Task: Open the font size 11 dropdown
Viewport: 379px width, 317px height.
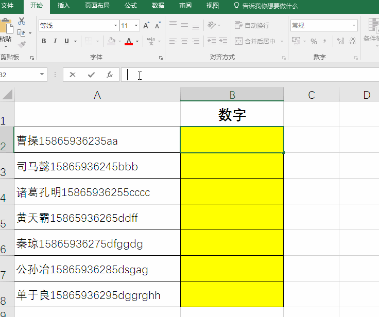Action: coord(136,26)
